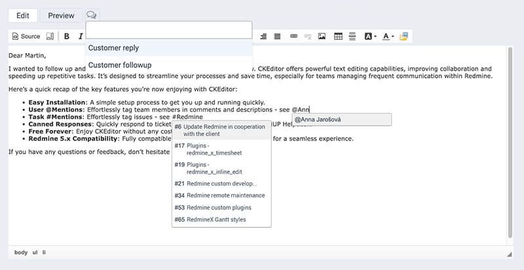Toggle Source view mode
The image size is (524, 270).
pyautogui.click(x=26, y=37)
